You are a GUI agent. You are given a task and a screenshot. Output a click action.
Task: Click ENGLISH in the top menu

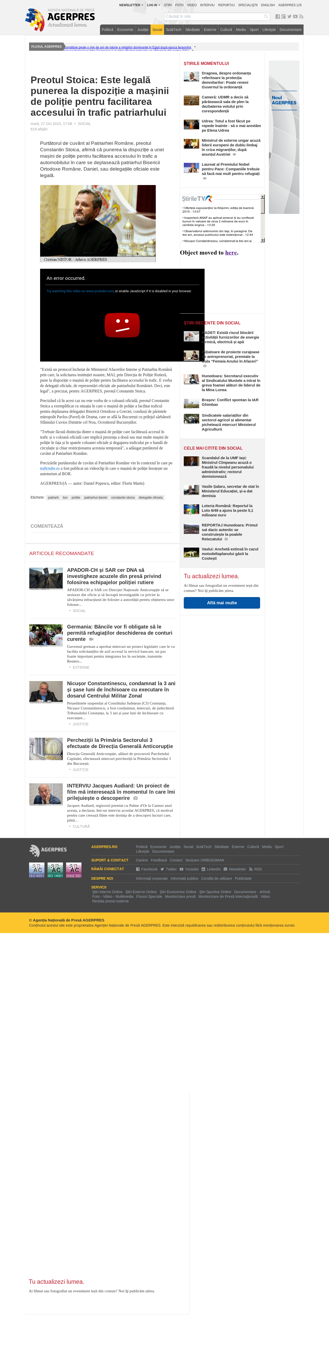click(268, 5)
